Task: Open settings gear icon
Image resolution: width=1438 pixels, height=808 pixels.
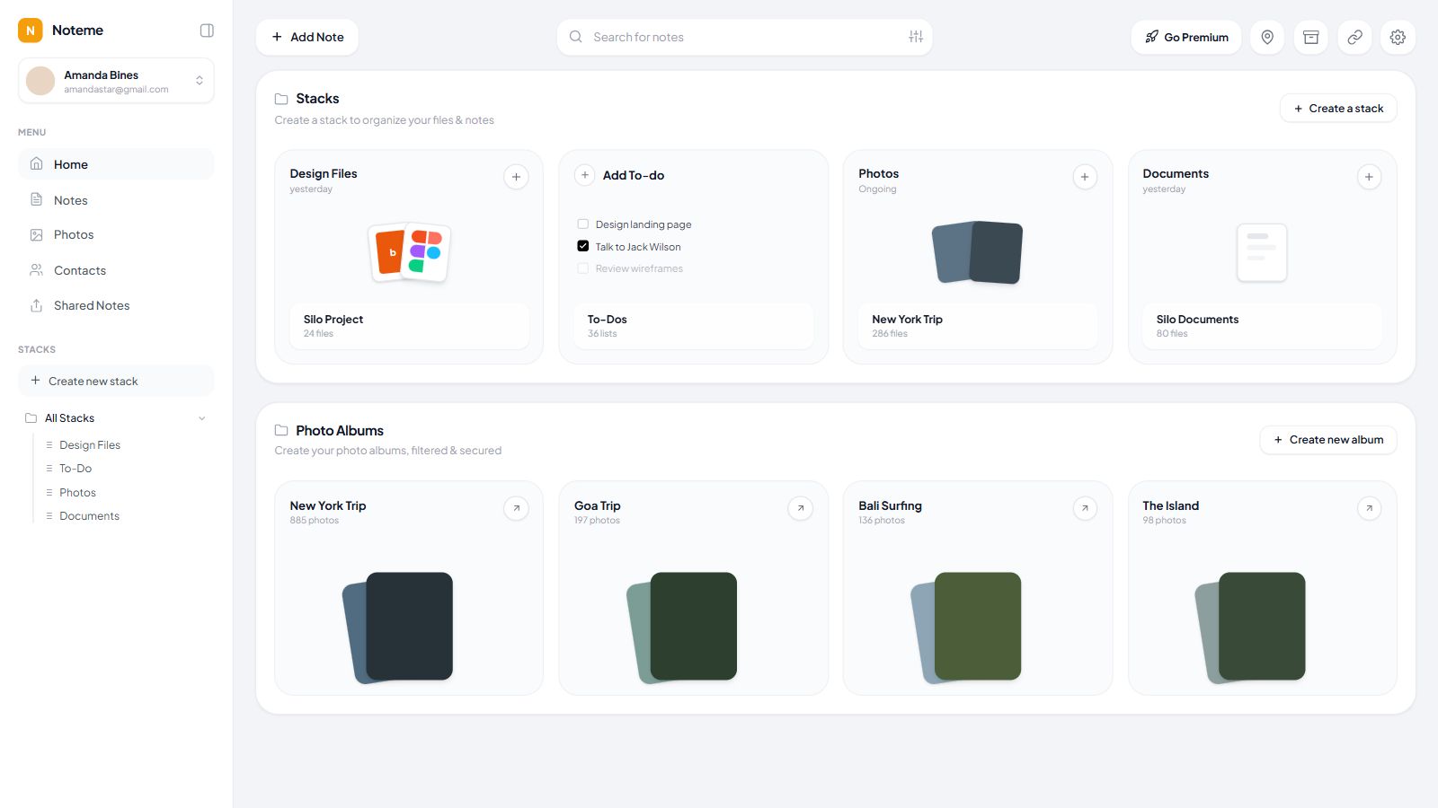Action: click(x=1398, y=37)
